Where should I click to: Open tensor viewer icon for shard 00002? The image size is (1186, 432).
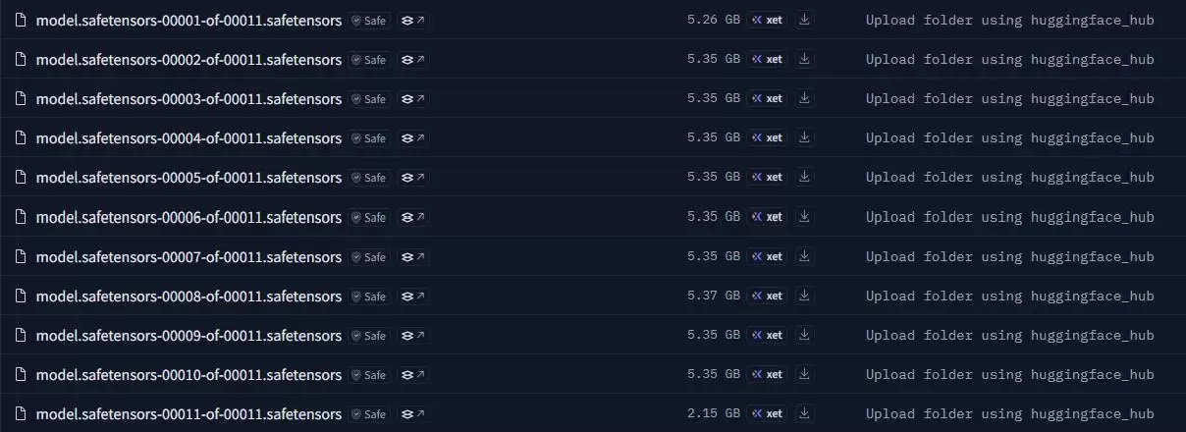point(413,60)
